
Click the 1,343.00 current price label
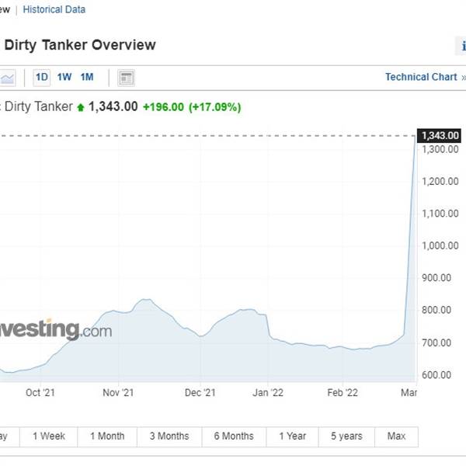tap(439, 135)
